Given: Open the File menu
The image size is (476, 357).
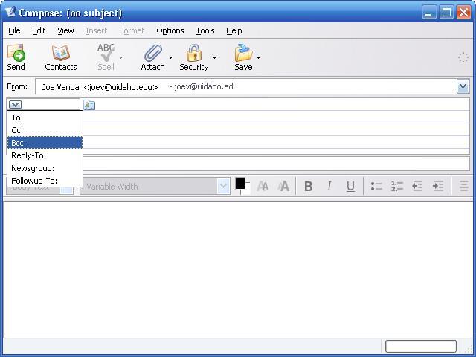Looking at the screenshot, I should 14,30.
